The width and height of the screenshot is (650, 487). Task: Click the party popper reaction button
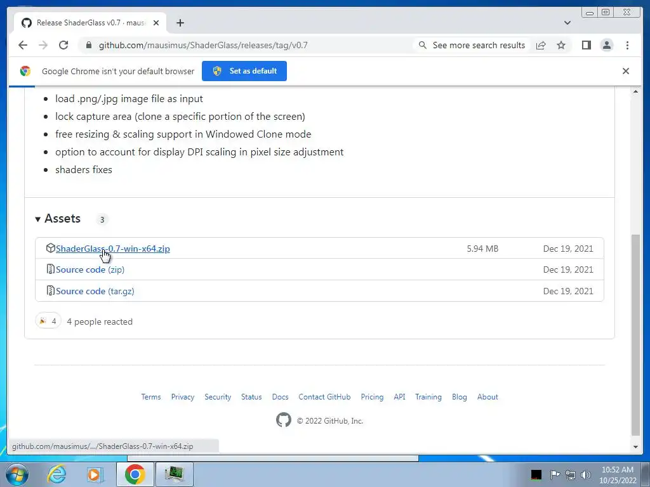48,321
